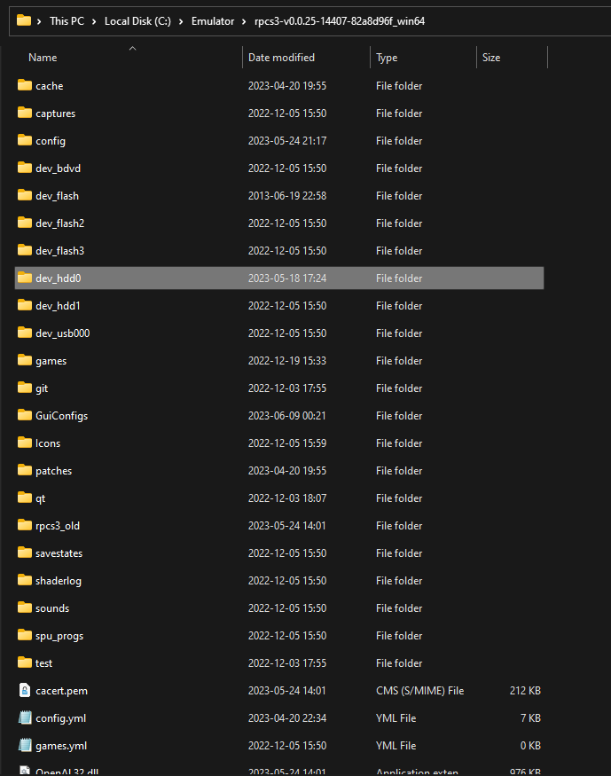
Task: Select the cacert.pem file name
Action: pos(61,691)
